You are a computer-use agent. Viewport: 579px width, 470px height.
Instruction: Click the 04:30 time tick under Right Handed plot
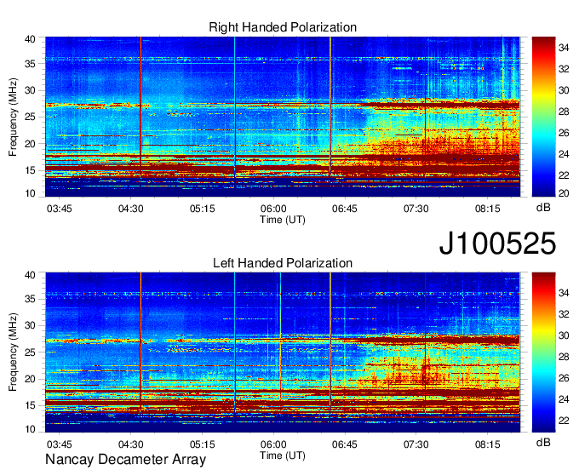[x=131, y=209]
